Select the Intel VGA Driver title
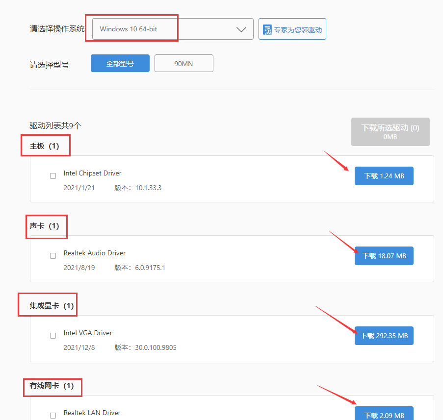This screenshot has width=443, height=420. [x=88, y=333]
